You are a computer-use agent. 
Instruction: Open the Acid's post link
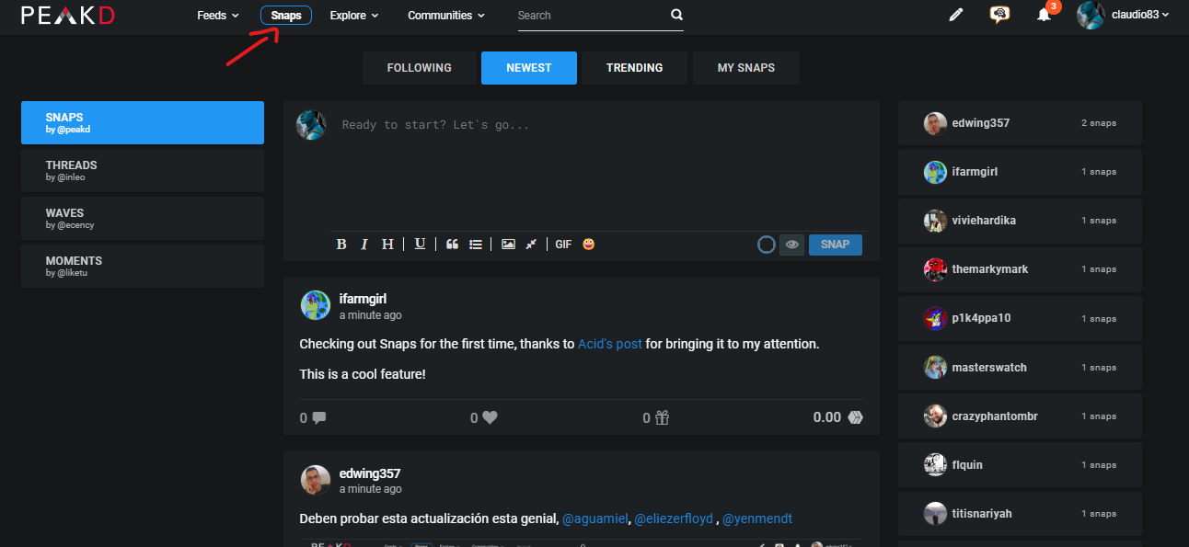610,344
